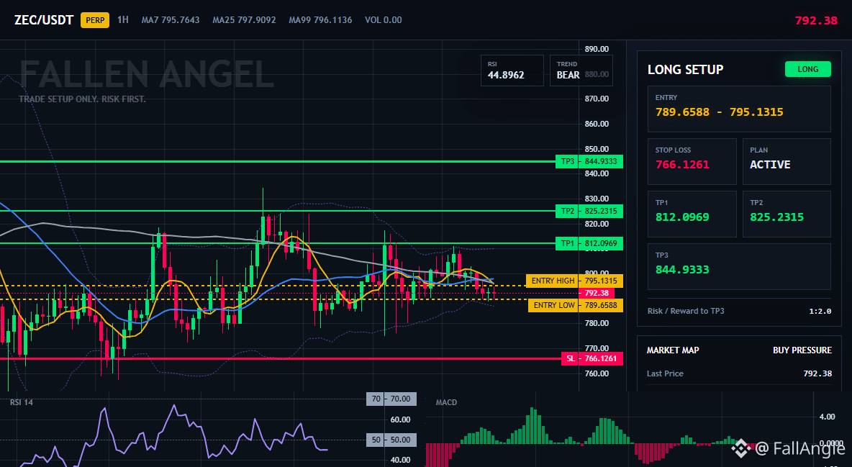
Task: Click the TP1 812.0969 chart line tag
Action: point(589,243)
